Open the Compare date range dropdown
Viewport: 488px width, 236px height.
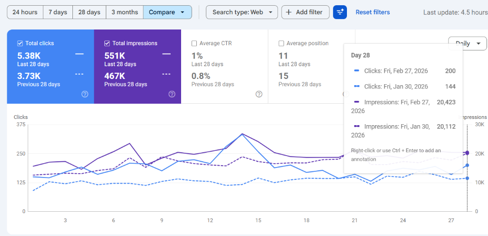click(167, 12)
